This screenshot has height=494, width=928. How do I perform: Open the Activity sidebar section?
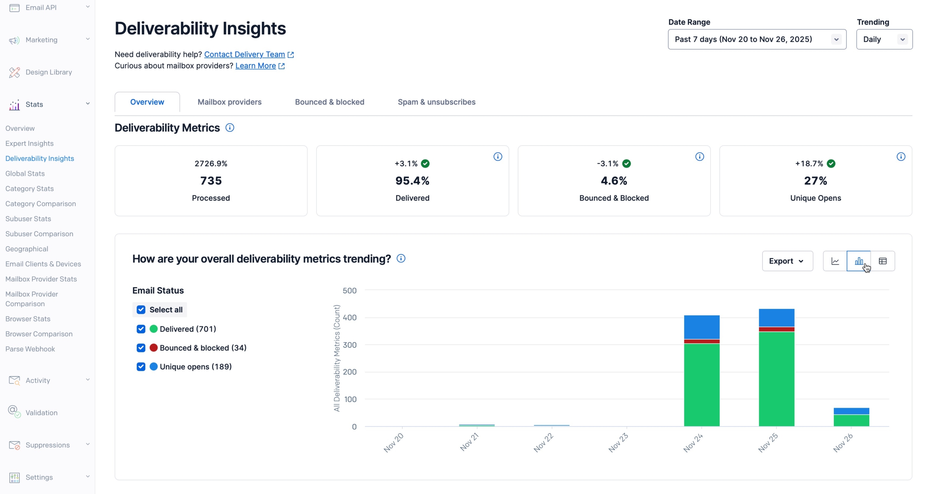(38, 381)
